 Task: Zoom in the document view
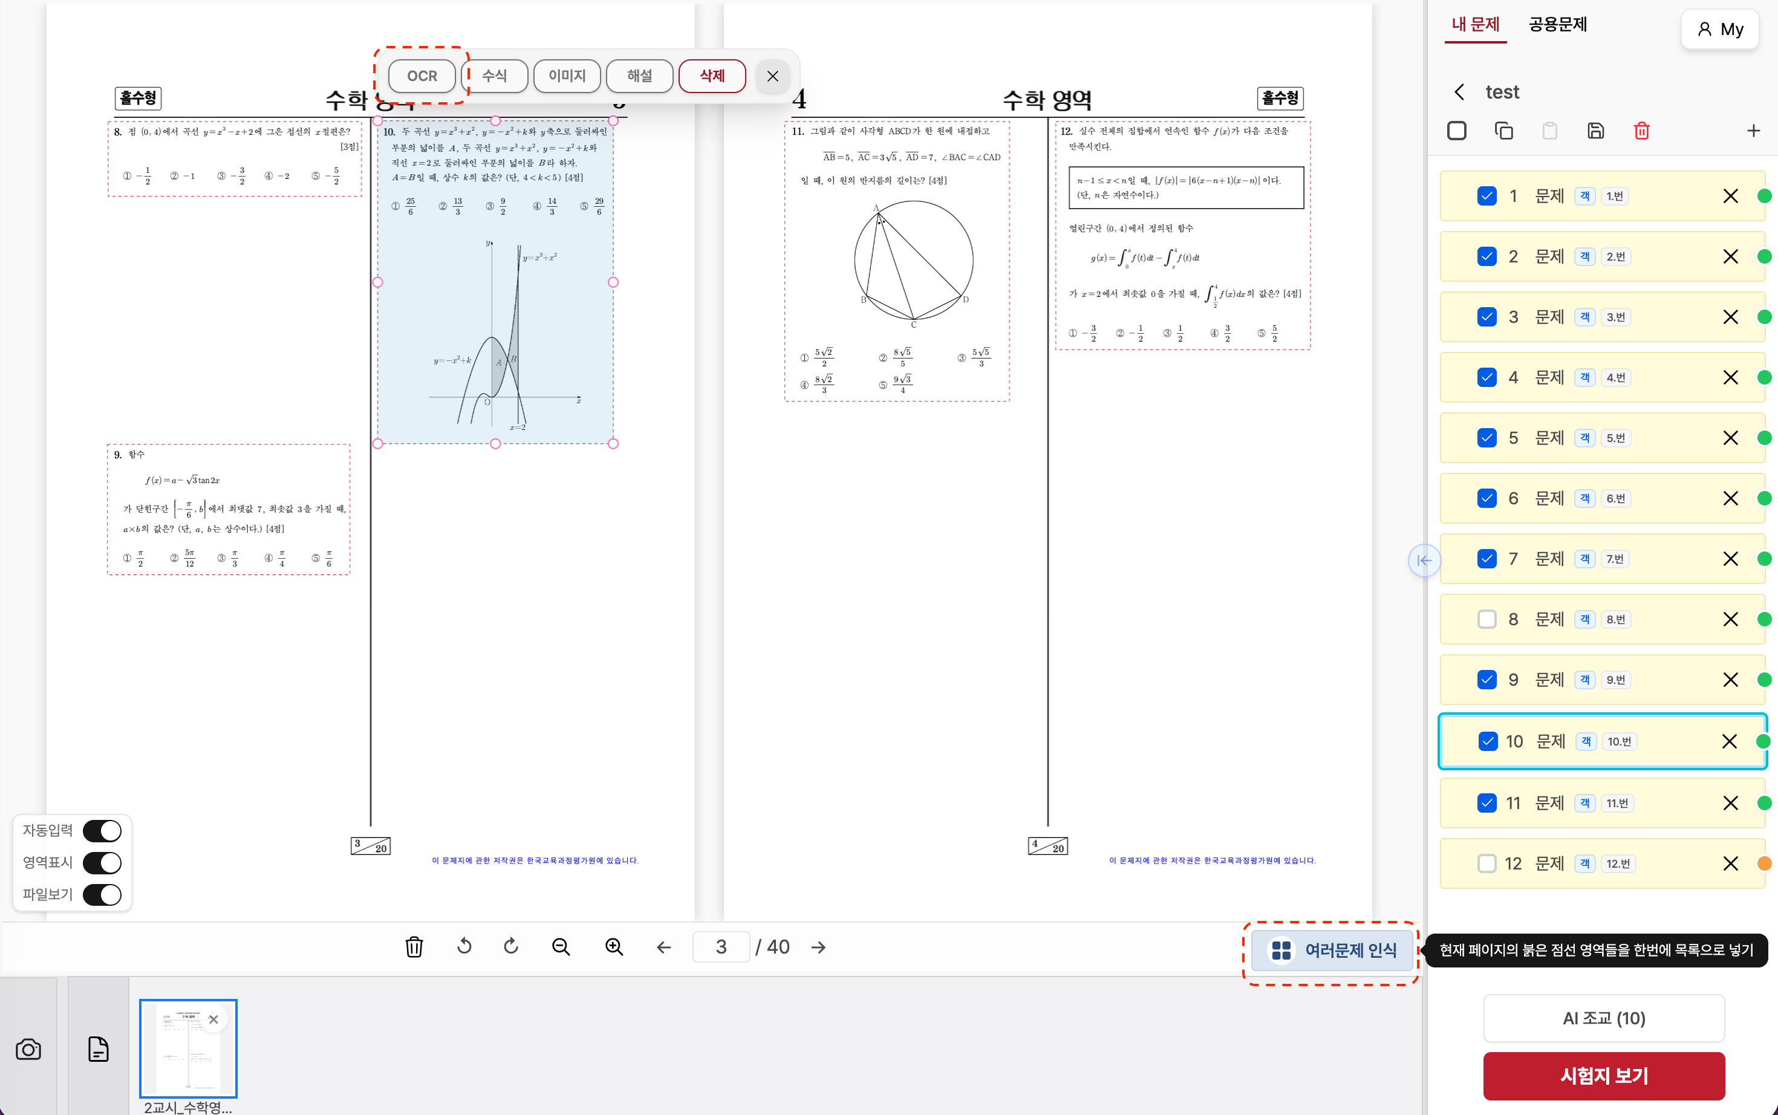point(614,947)
